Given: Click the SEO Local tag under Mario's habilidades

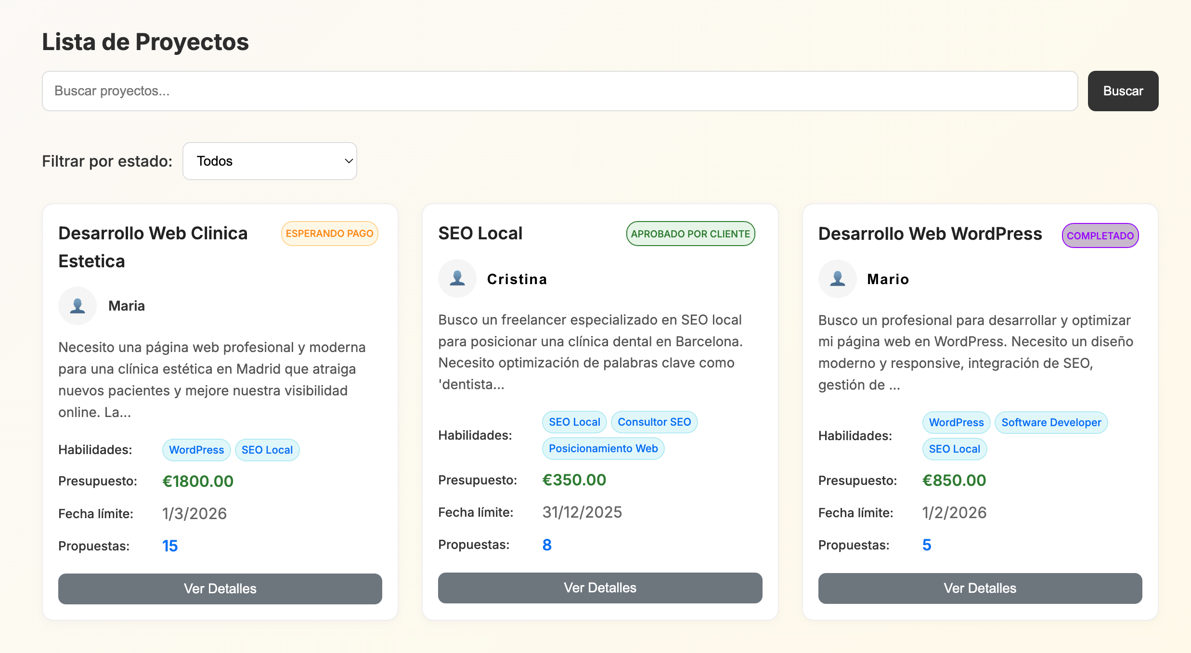Looking at the screenshot, I should point(954,449).
